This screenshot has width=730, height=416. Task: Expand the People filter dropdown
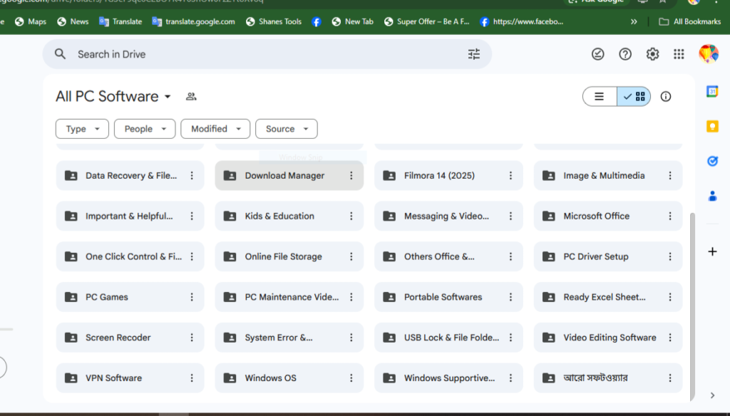point(145,129)
